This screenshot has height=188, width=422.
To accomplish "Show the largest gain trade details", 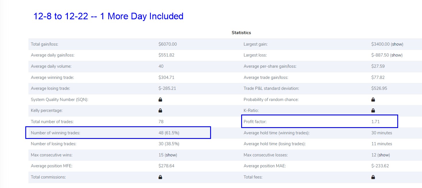I will [397, 44].
